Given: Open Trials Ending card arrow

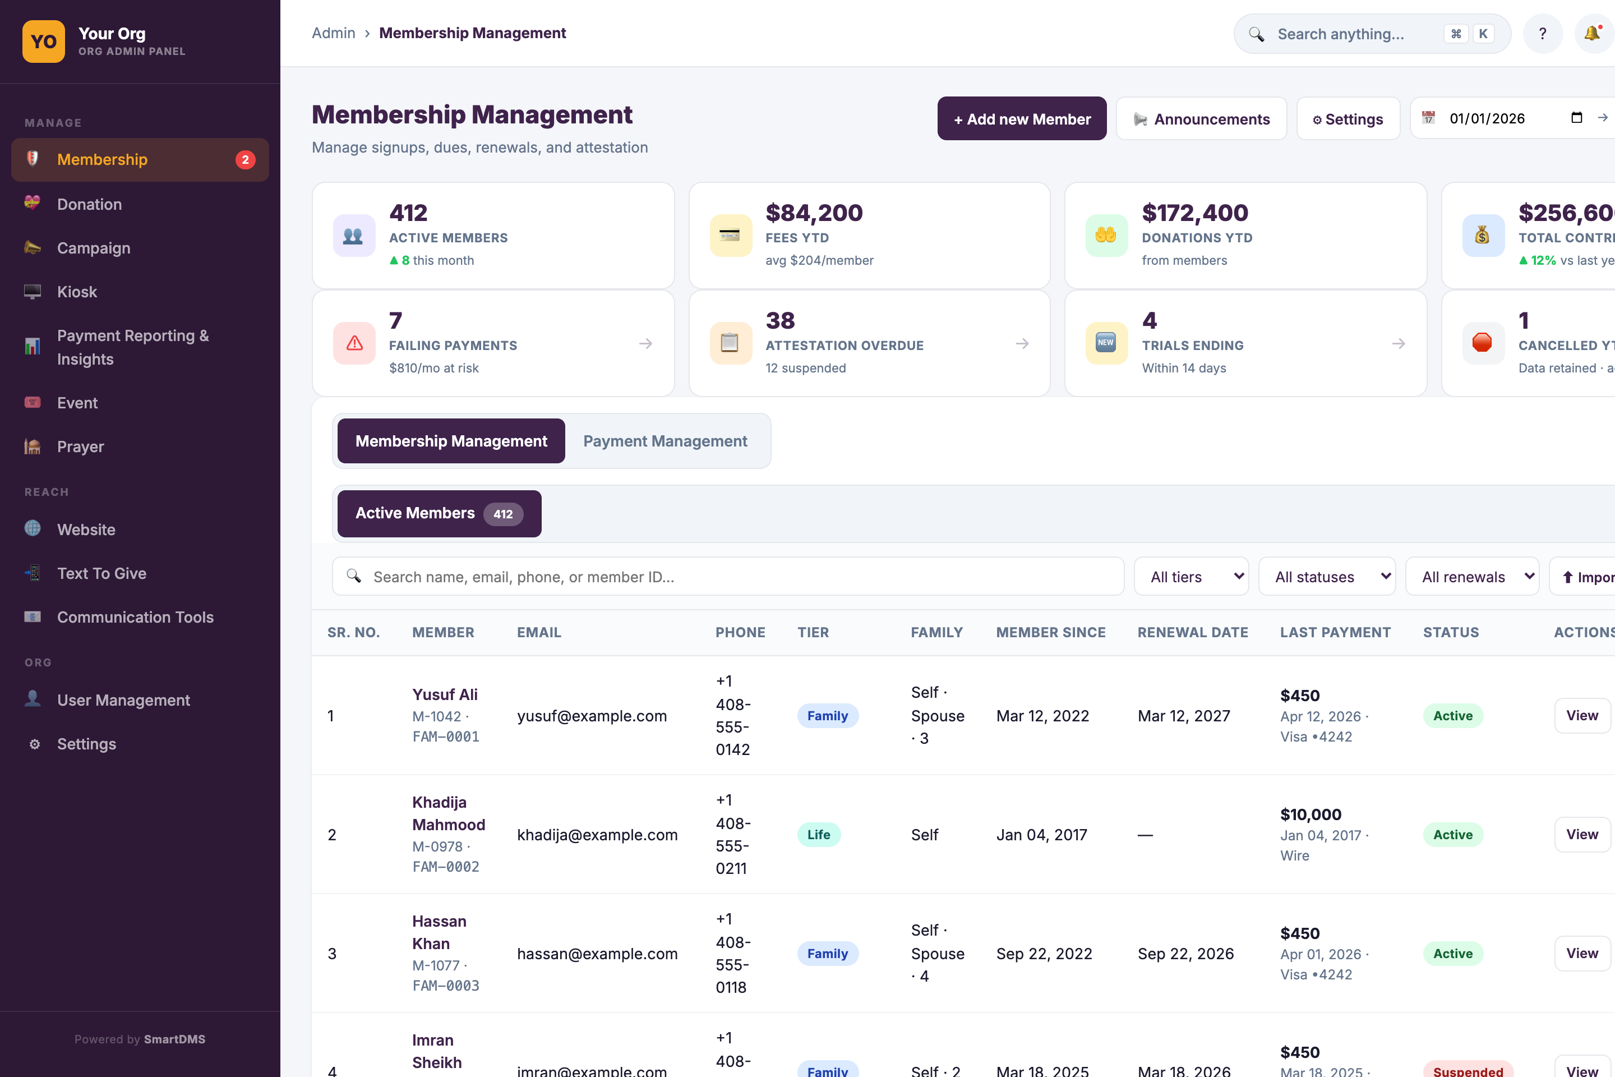Looking at the screenshot, I should [1399, 343].
